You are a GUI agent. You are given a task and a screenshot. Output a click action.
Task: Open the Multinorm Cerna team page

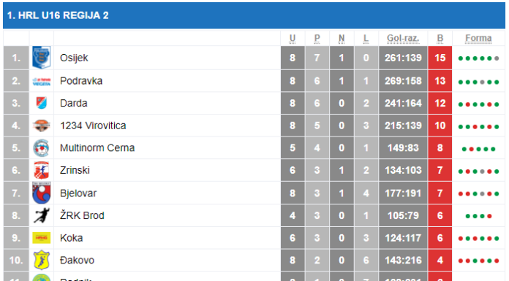coord(97,147)
